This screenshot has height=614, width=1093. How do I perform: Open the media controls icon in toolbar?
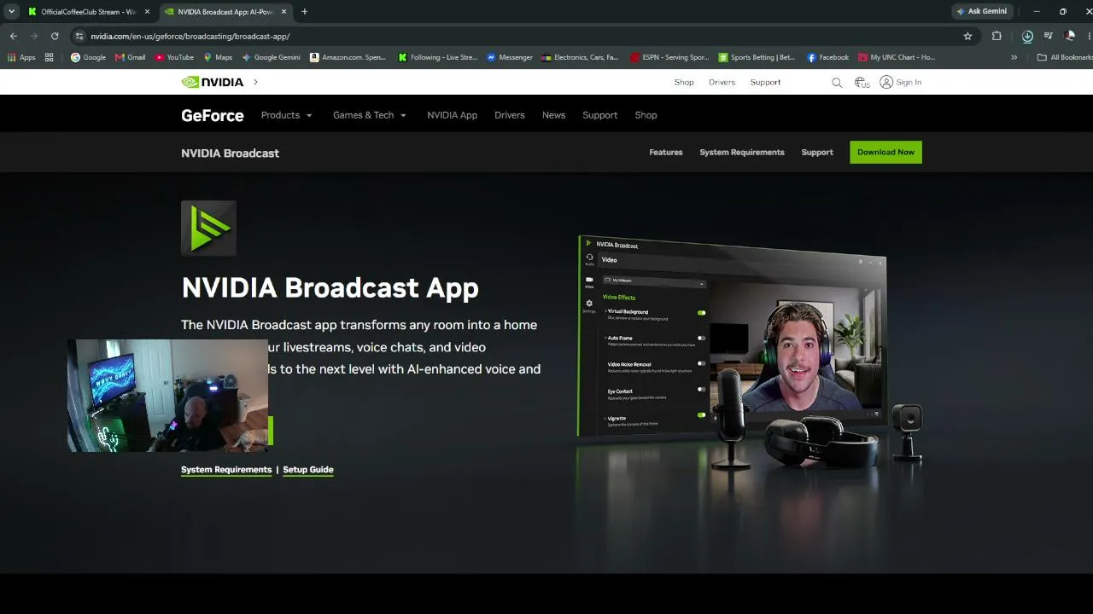coord(1048,36)
